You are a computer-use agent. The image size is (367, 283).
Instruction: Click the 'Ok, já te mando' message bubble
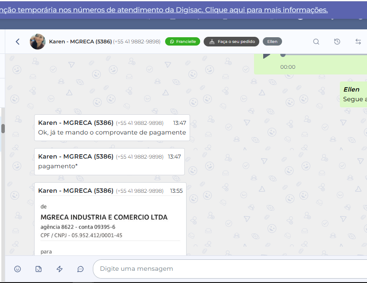pos(112,128)
